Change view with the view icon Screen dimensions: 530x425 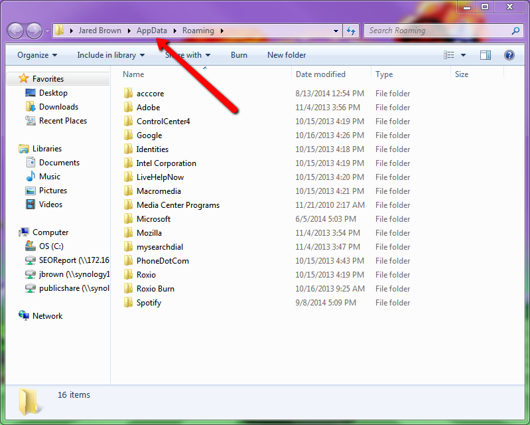point(449,55)
